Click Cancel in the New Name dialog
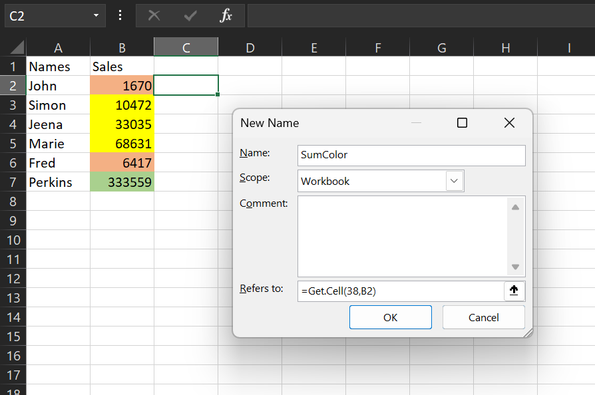Viewport: 595px width, 395px height. coord(483,317)
